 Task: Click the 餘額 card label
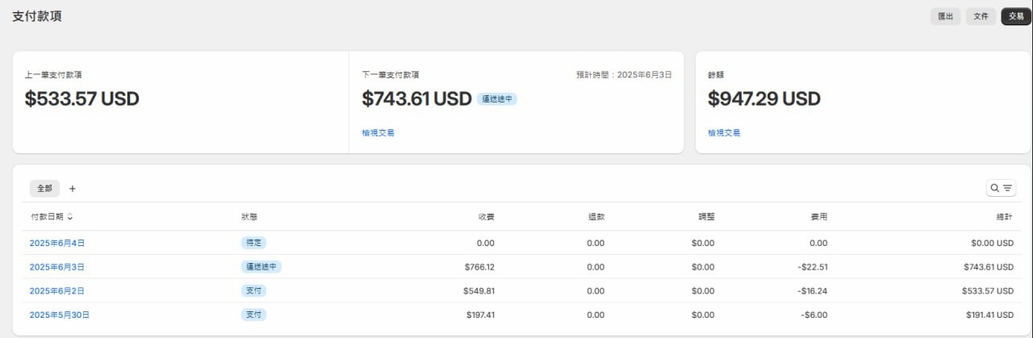(x=716, y=74)
